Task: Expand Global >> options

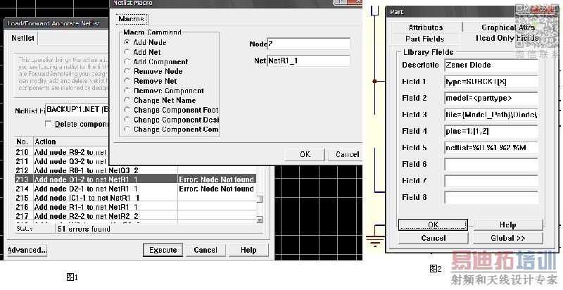Action: point(507,238)
